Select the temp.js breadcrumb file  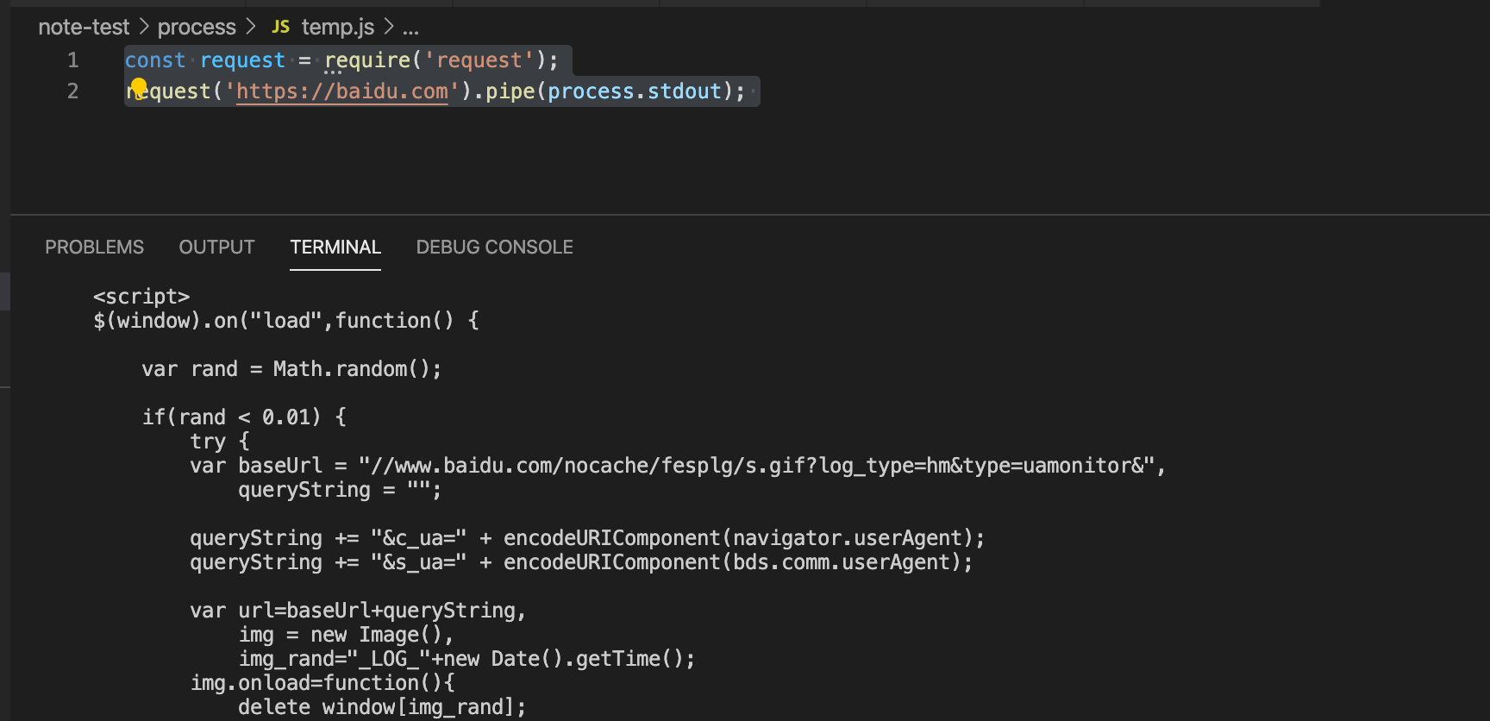click(338, 27)
